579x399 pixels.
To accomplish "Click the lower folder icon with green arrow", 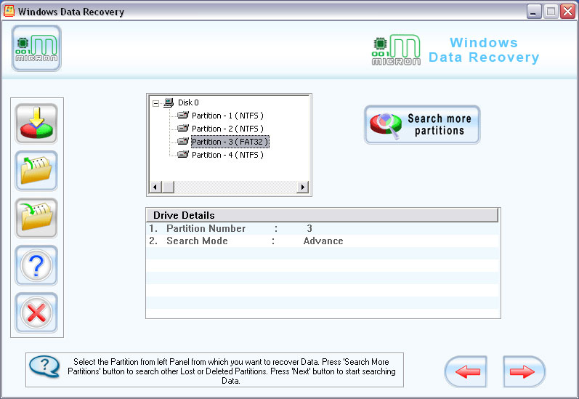I will pos(36,218).
